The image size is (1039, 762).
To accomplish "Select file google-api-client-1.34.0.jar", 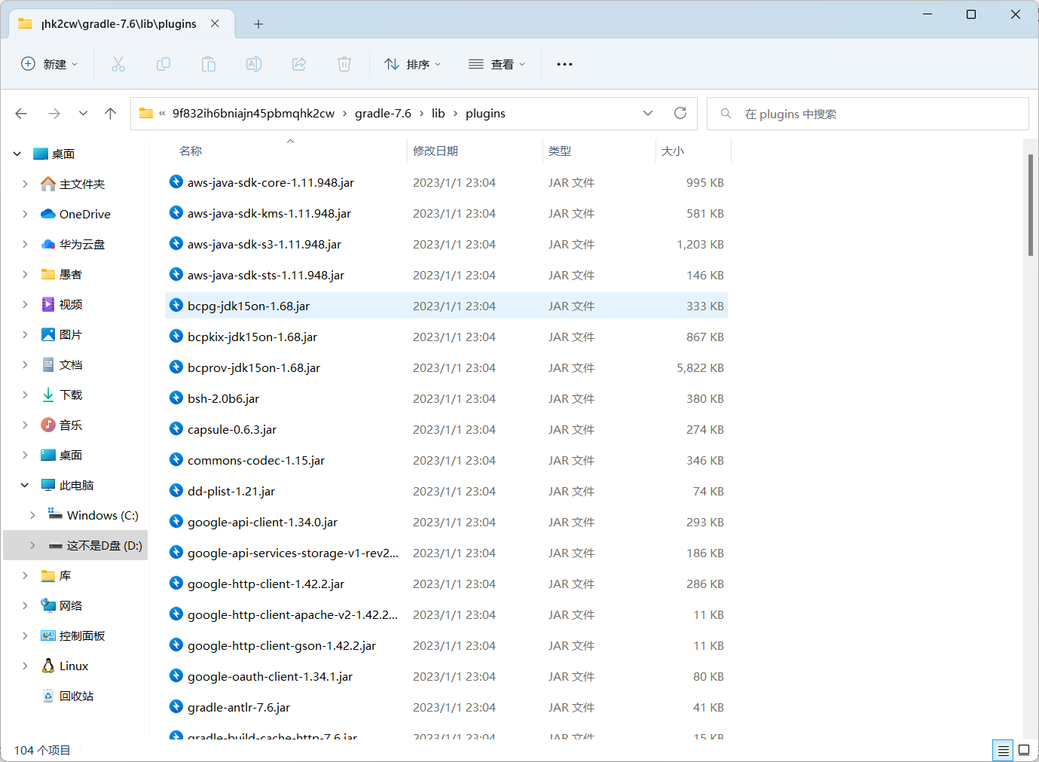I will coord(446,522).
